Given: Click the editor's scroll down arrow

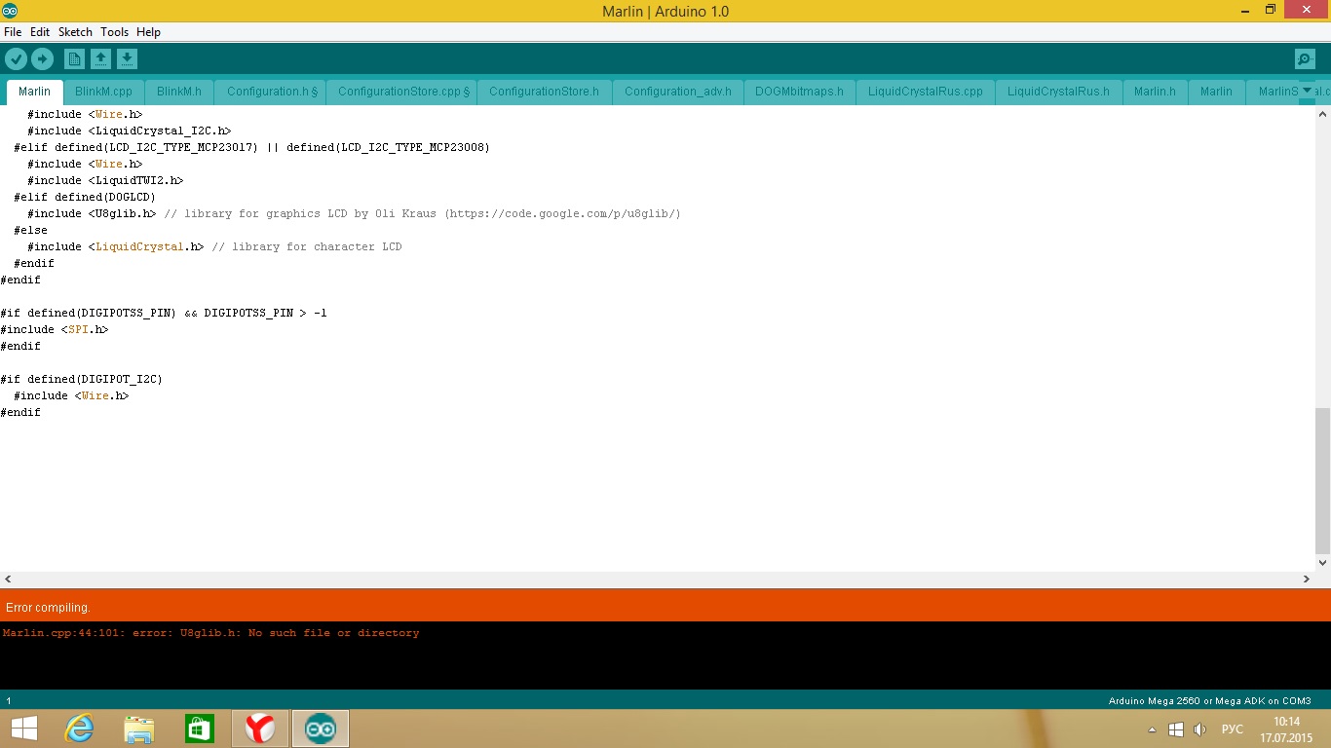Looking at the screenshot, I should point(1322,563).
